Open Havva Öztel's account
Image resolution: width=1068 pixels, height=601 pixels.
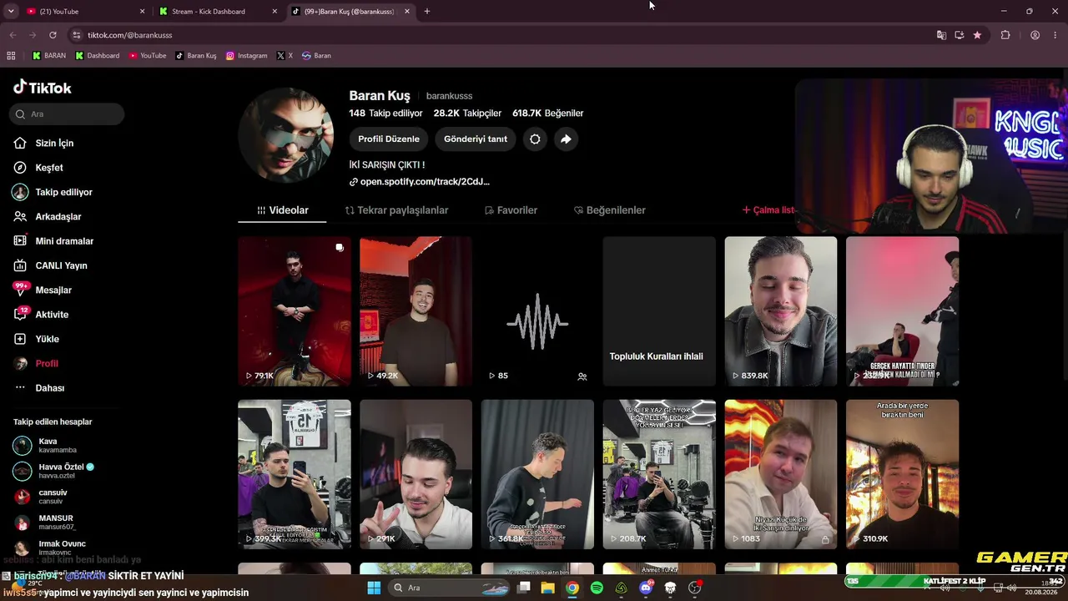[x=53, y=471]
